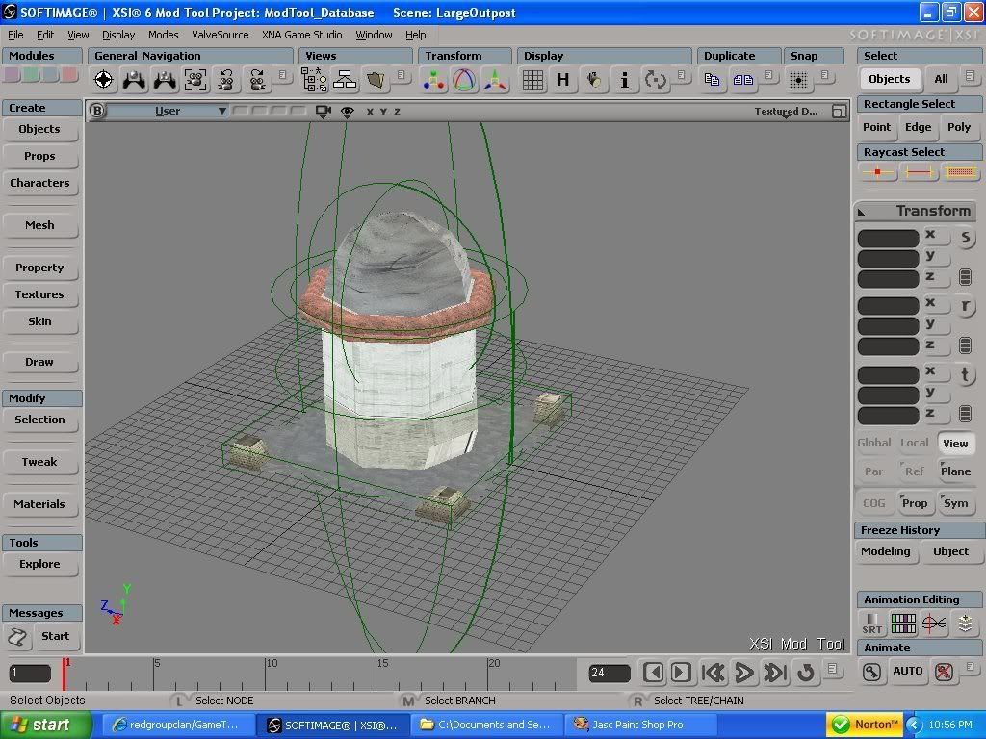
Task: Open the User camera view dropdown
Action: [168, 112]
